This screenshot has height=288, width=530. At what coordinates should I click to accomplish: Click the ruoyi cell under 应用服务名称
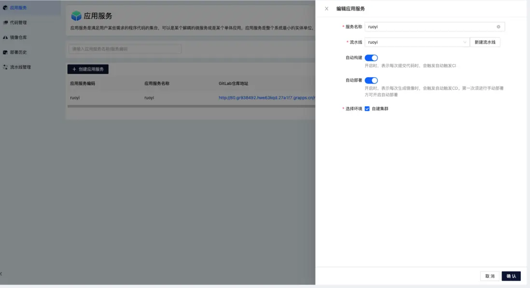click(x=149, y=97)
